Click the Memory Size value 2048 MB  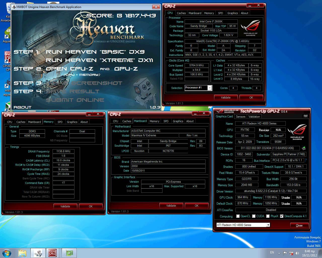(x=247, y=185)
